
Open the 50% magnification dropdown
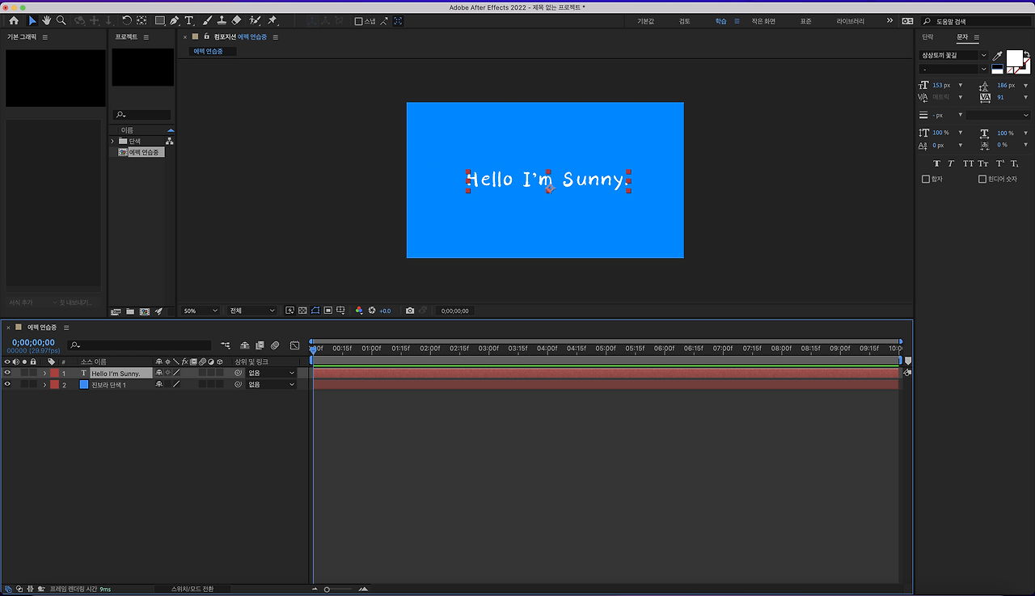point(200,311)
